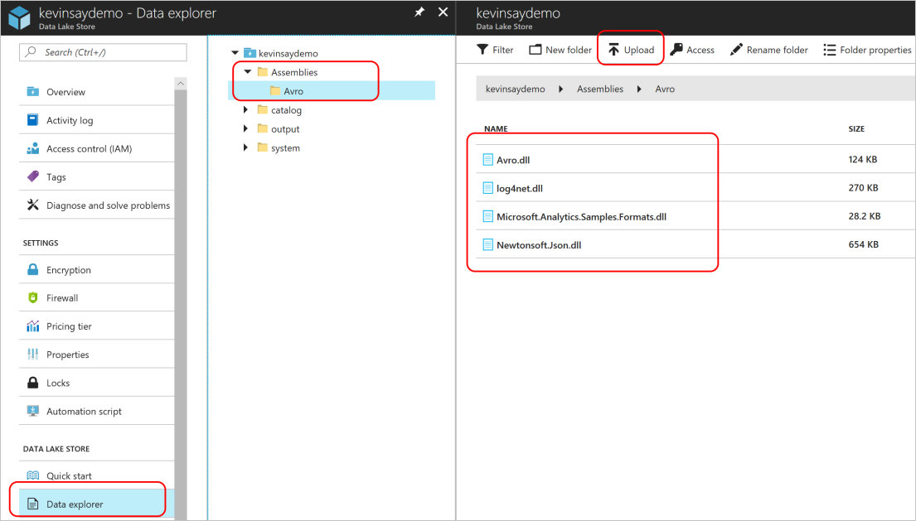Open Properties page
Viewport: 916px width, 521px height.
97,355
